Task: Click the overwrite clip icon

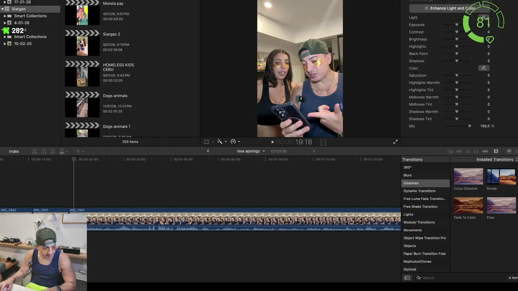Action: coord(62,151)
